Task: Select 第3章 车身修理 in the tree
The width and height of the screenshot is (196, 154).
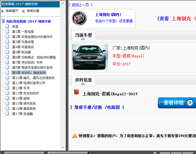Action: click(23, 42)
